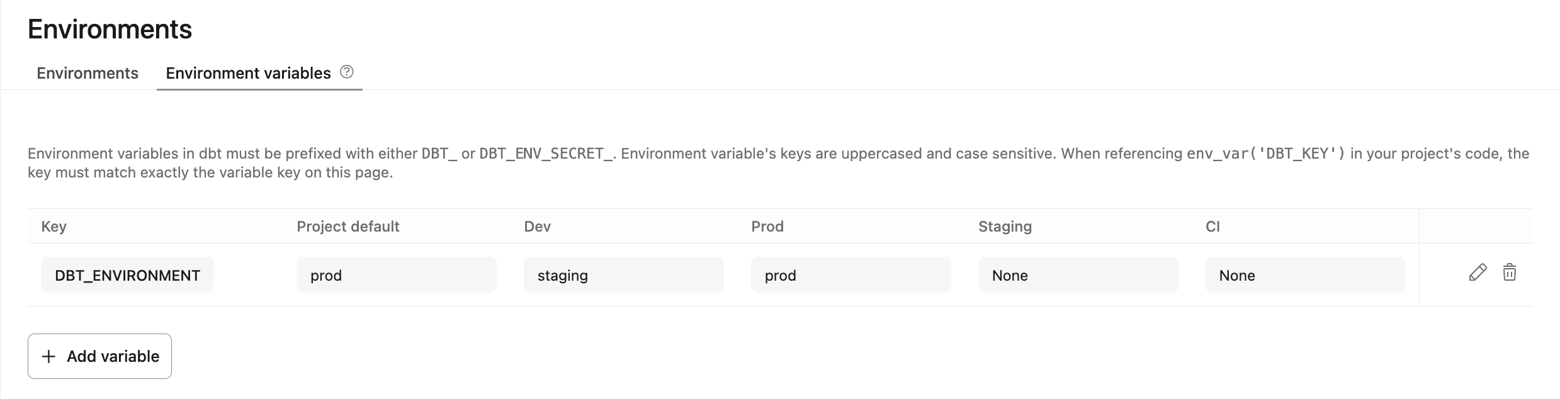
Task: Click the pencil icon to edit DBT_ENVIRONMENT
Action: pos(1478,274)
